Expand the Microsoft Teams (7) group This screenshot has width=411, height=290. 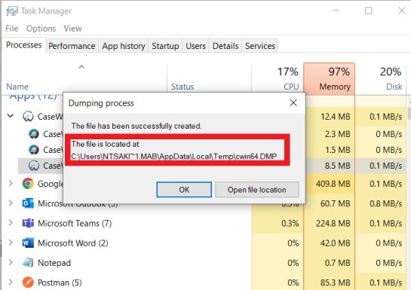coord(11,223)
